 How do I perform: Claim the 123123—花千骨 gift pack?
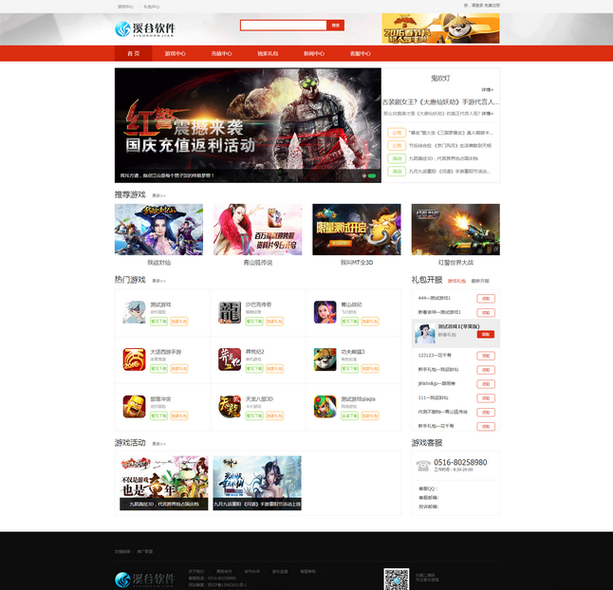(x=486, y=356)
